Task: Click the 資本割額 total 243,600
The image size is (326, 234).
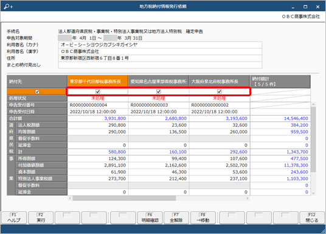Action: pyautogui.click(x=299, y=172)
